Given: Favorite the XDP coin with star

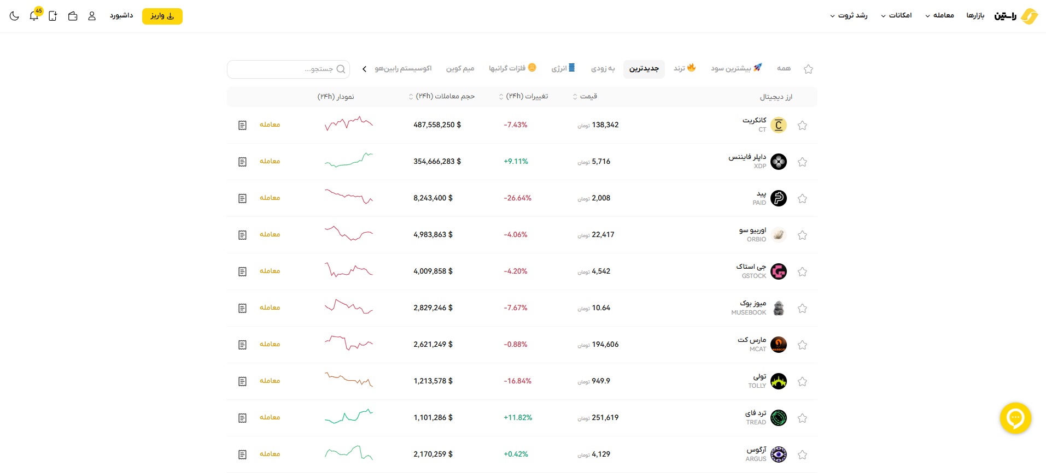Looking at the screenshot, I should (x=802, y=162).
